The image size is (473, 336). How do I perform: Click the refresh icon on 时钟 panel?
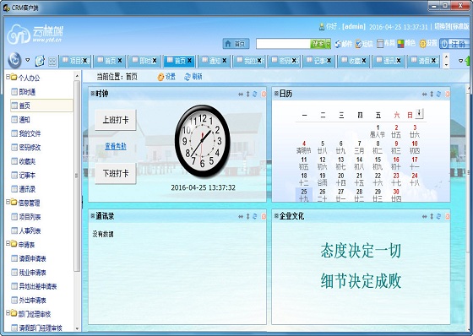[255, 94]
